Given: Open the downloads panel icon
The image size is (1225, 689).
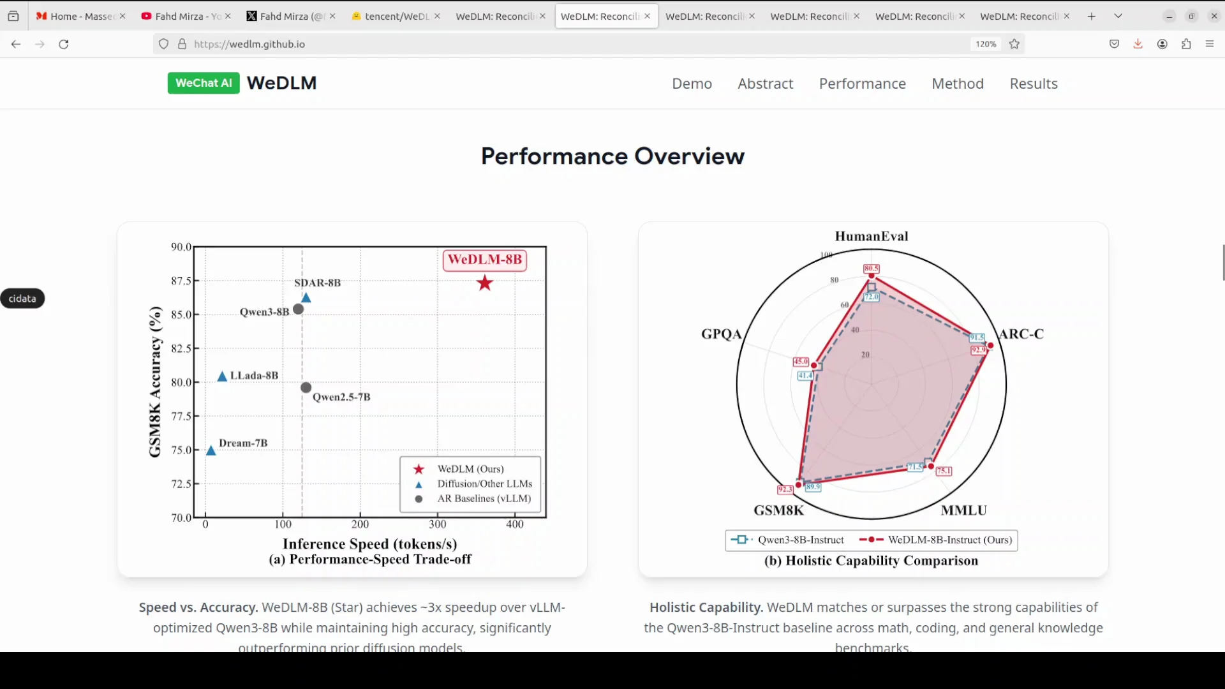Looking at the screenshot, I should pos(1138,44).
